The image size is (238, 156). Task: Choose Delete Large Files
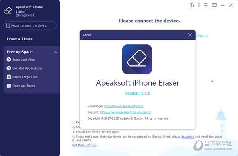pyautogui.click(x=25, y=77)
